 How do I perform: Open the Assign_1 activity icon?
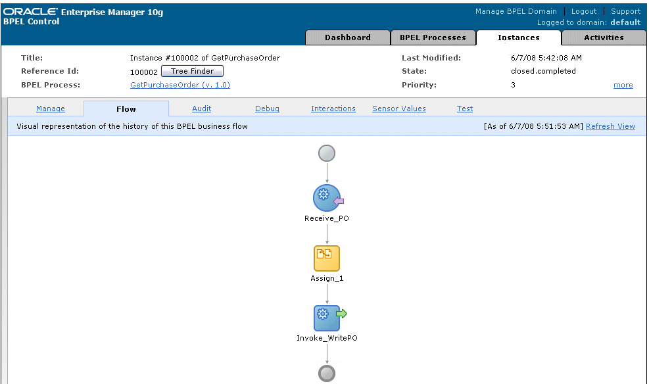(x=327, y=258)
